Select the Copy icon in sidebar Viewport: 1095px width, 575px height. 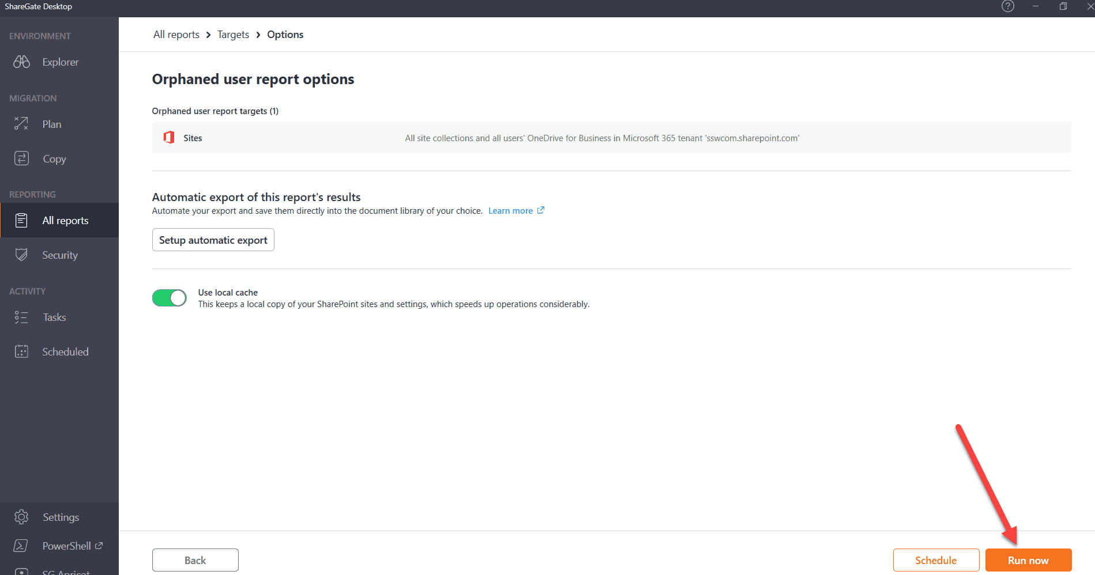(x=22, y=158)
